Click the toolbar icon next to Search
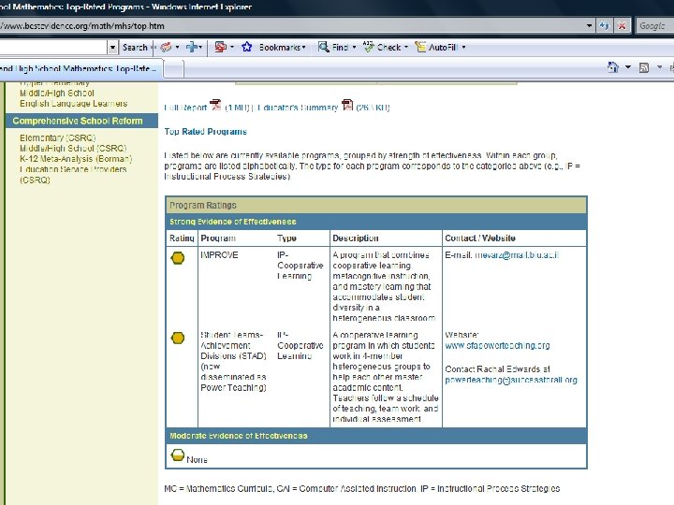674x505 pixels. click(x=166, y=48)
